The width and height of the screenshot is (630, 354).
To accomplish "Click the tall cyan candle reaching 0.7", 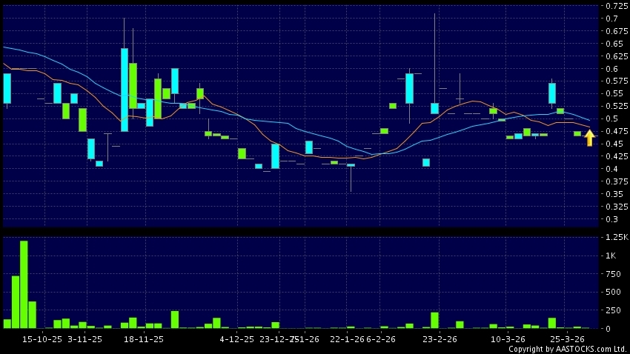I will [125, 89].
